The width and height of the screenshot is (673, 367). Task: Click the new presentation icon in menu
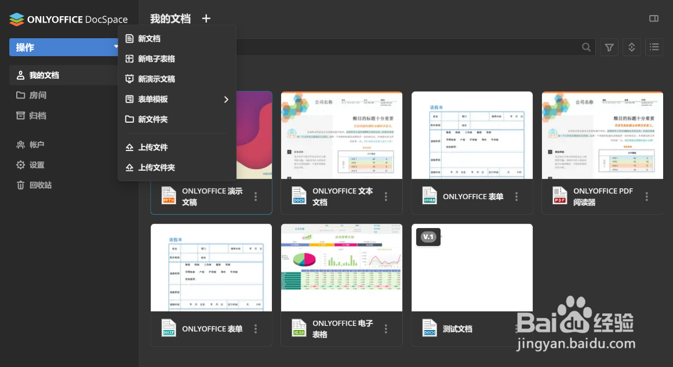point(129,79)
